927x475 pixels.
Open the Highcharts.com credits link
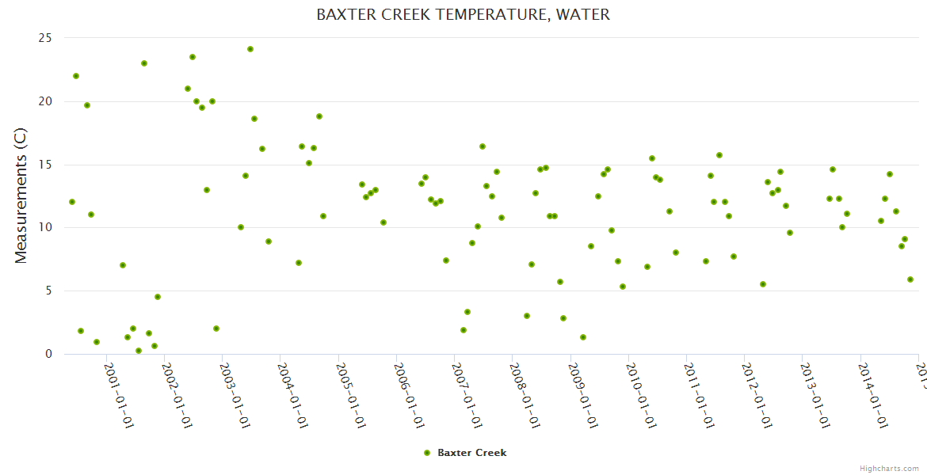coord(889,468)
